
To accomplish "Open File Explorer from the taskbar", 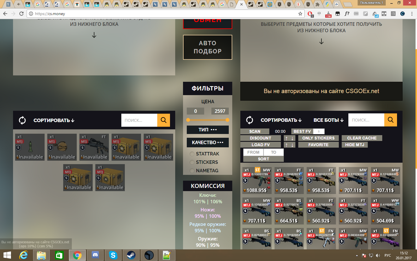I will point(41,255).
